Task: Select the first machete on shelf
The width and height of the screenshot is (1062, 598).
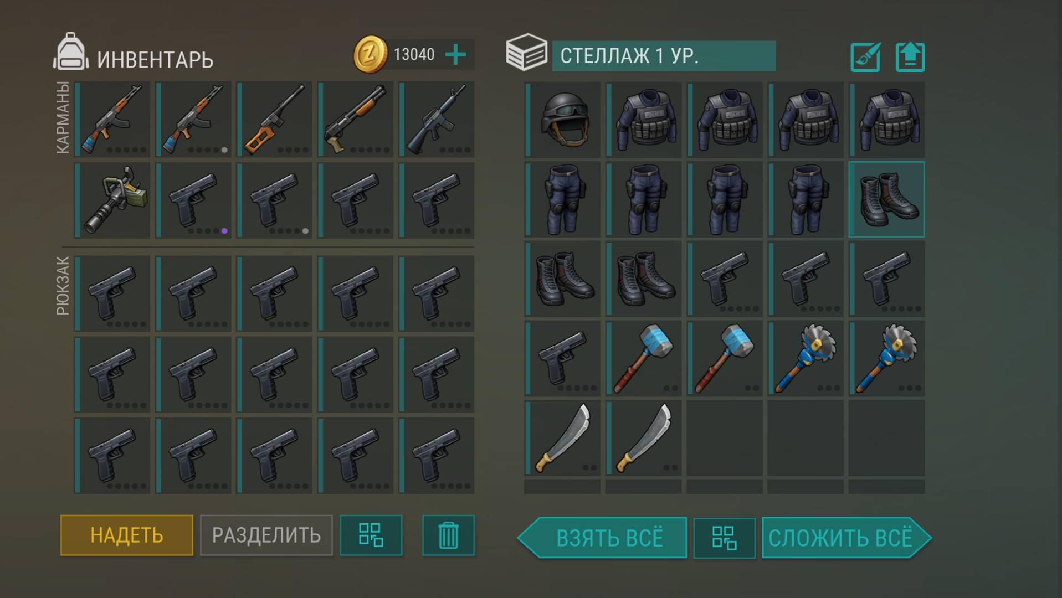Action: coord(562,439)
